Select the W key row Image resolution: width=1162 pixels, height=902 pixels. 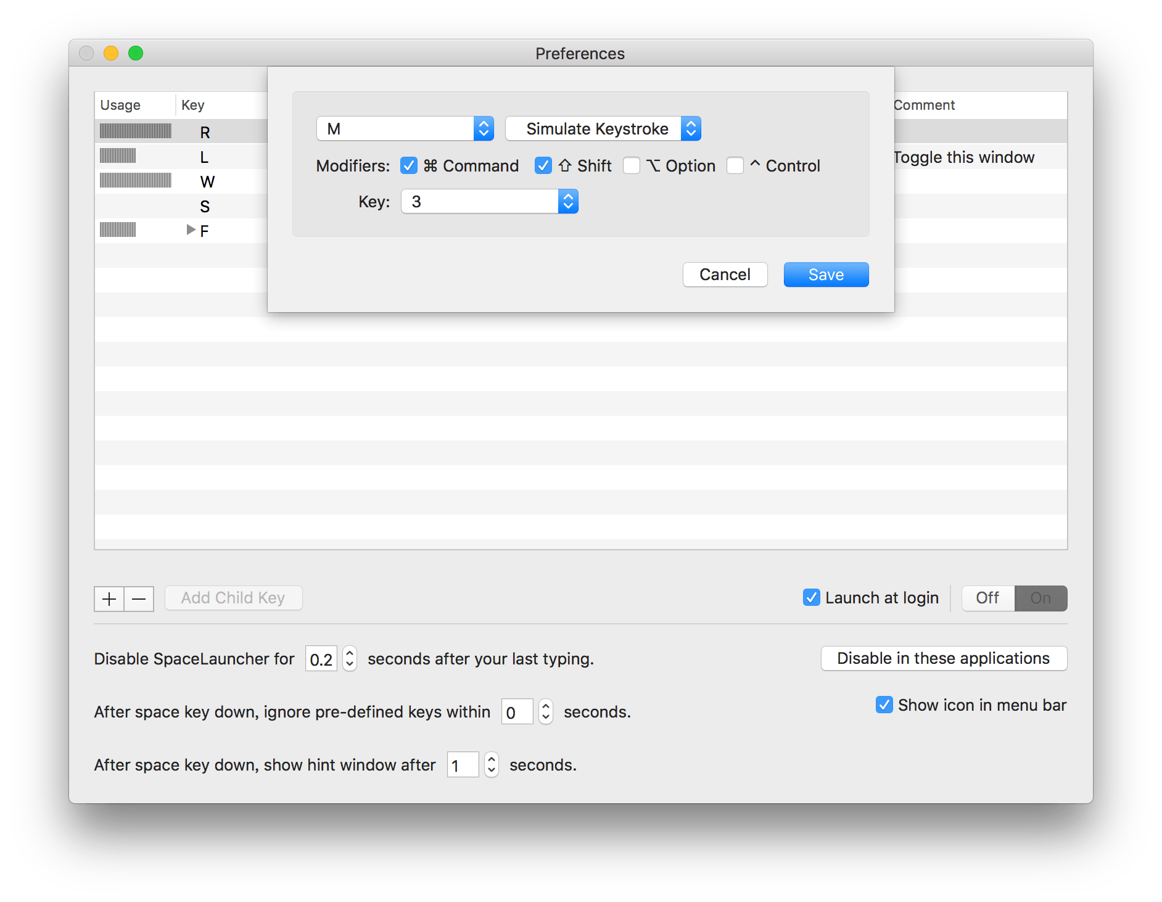point(207,181)
